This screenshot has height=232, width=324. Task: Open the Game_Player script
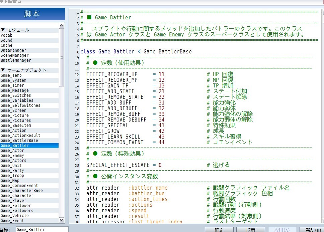point(29,201)
